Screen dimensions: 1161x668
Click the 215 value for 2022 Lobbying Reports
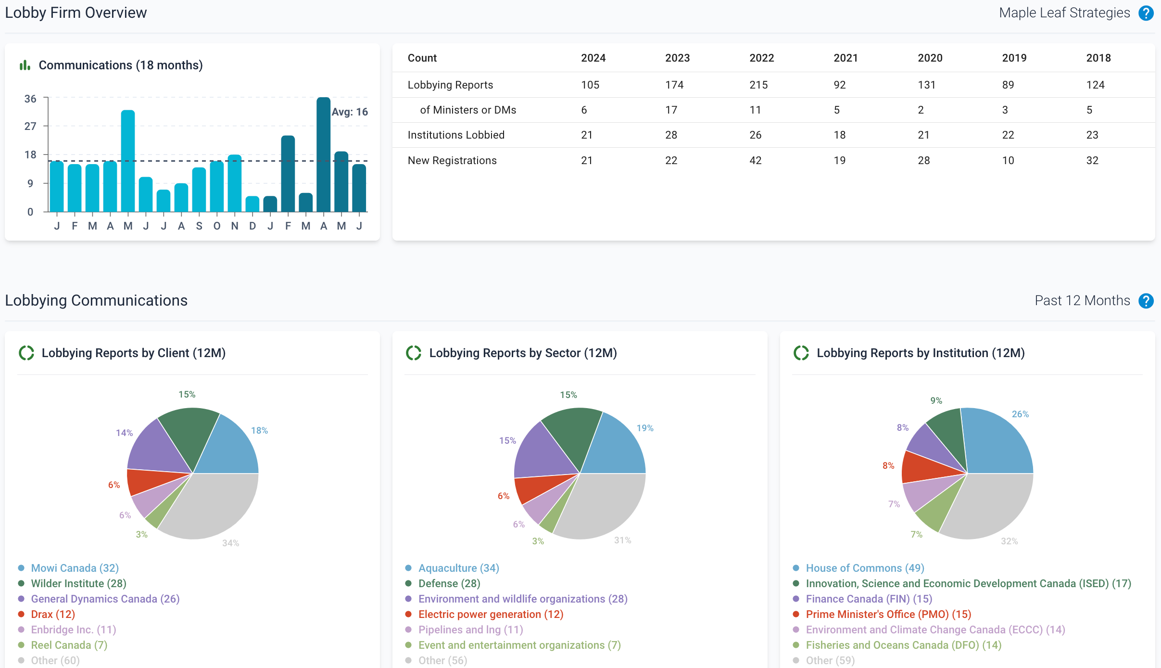point(758,85)
